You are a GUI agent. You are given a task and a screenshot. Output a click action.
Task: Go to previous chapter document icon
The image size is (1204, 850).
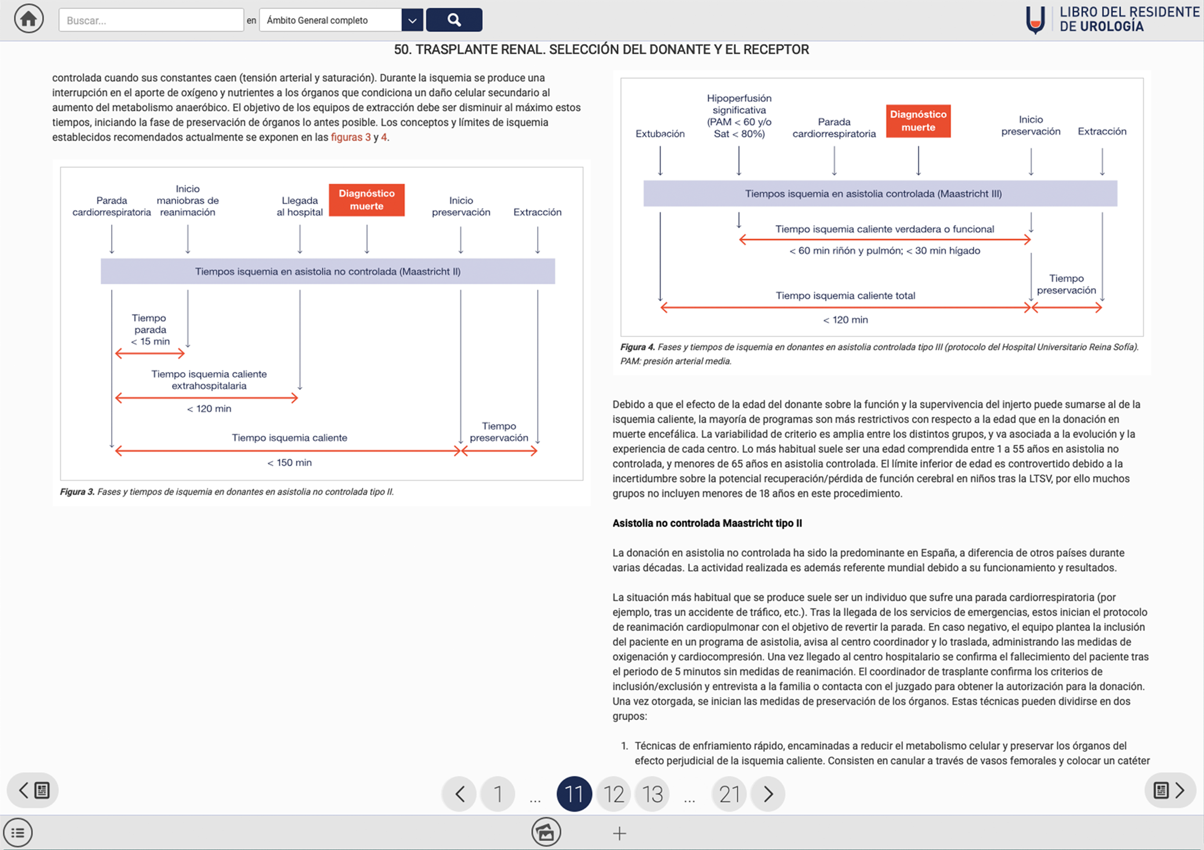coord(33,790)
